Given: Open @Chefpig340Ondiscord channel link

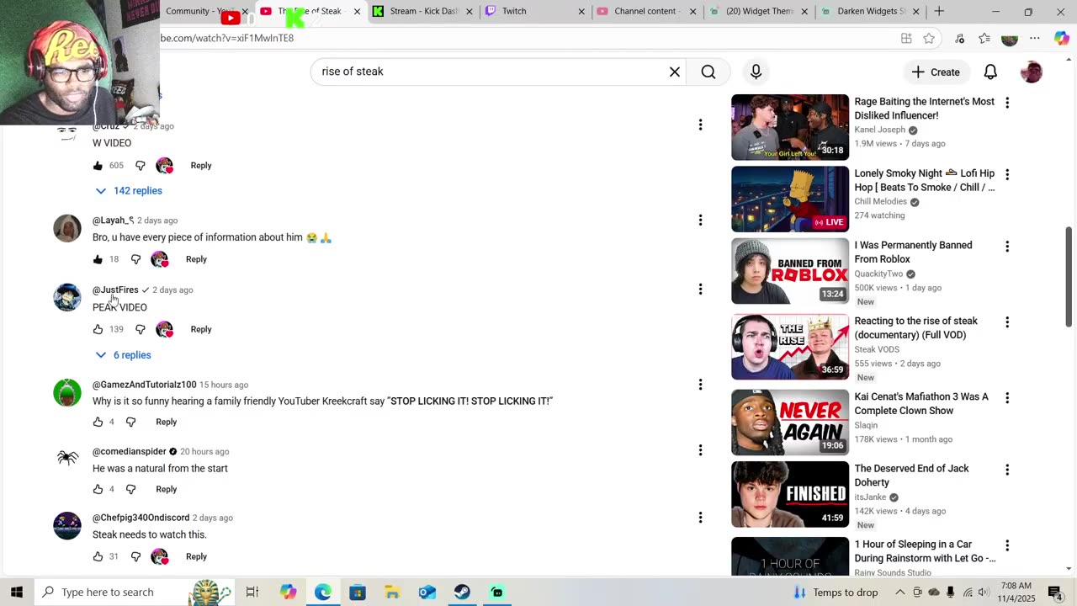Looking at the screenshot, I should tap(141, 518).
